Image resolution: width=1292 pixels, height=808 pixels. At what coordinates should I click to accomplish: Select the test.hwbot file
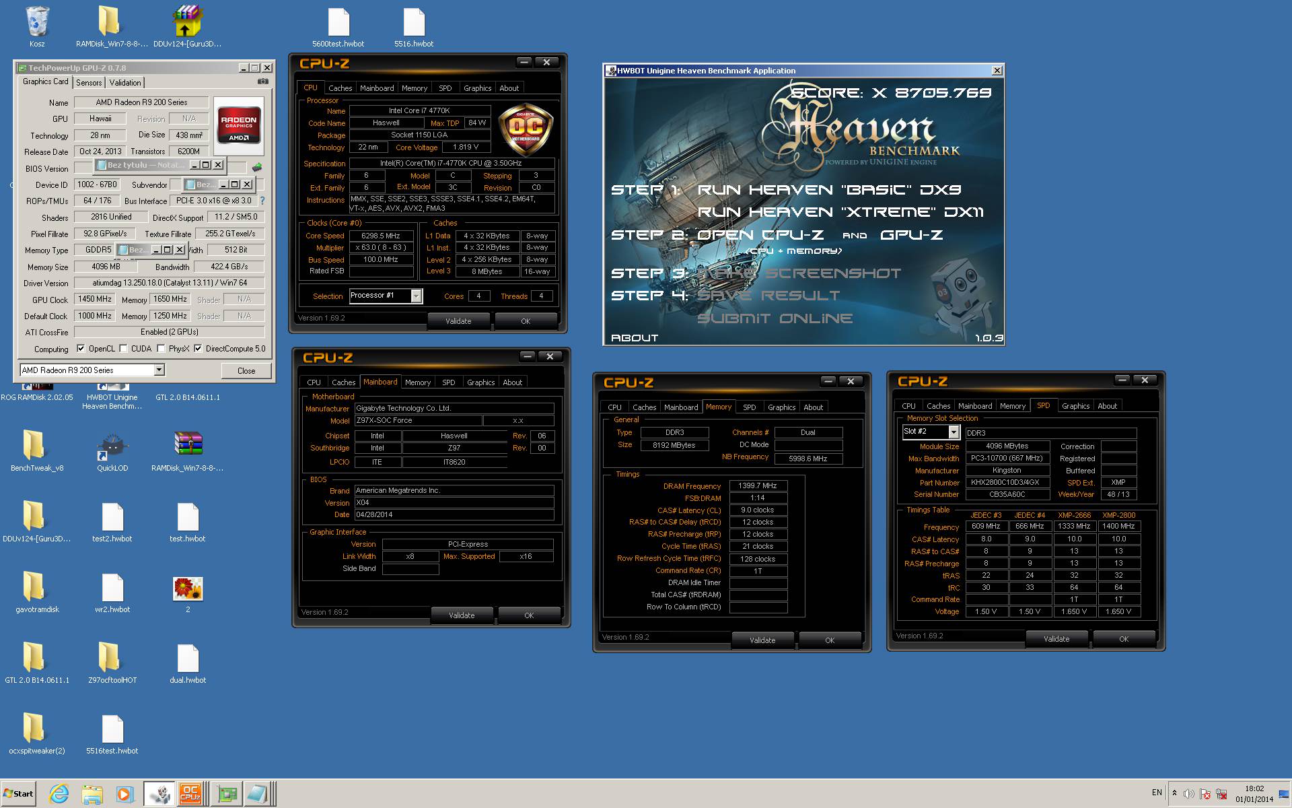click(188, 517)
